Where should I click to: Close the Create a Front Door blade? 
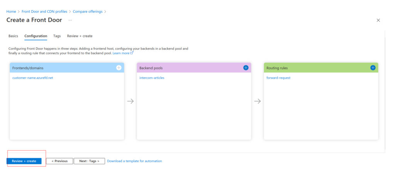[378, 20]
